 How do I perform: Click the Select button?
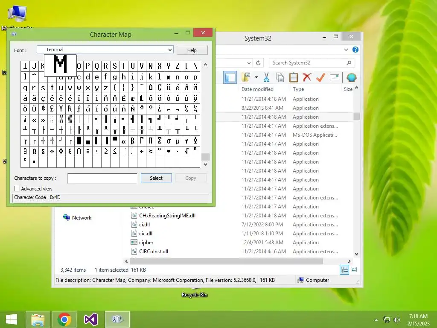pos(156,178)
